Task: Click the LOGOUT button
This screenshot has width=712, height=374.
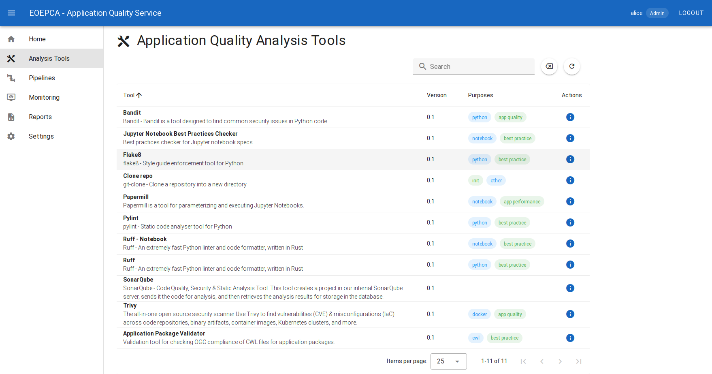Action: tap(691, 13)
